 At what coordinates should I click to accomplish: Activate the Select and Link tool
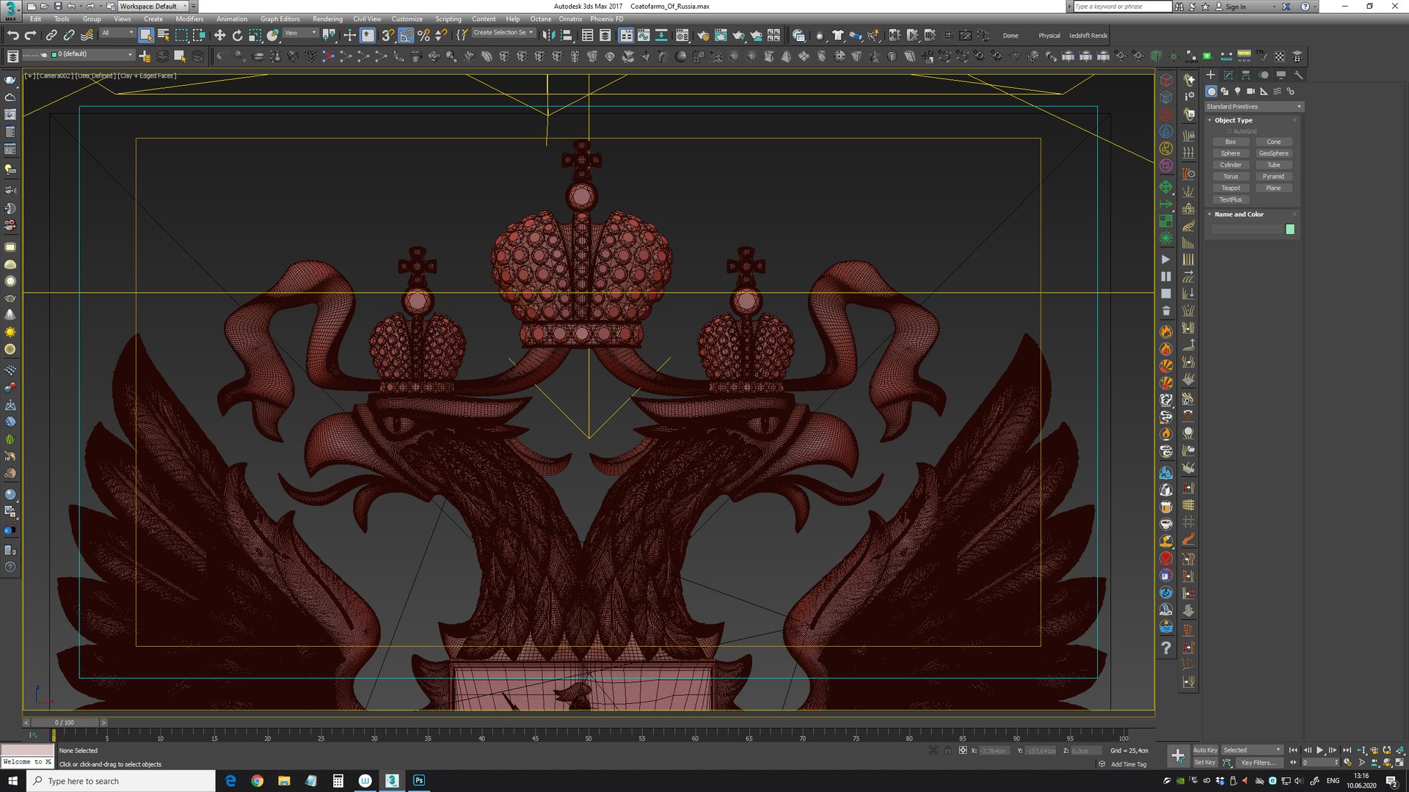[x=51, y=35]
